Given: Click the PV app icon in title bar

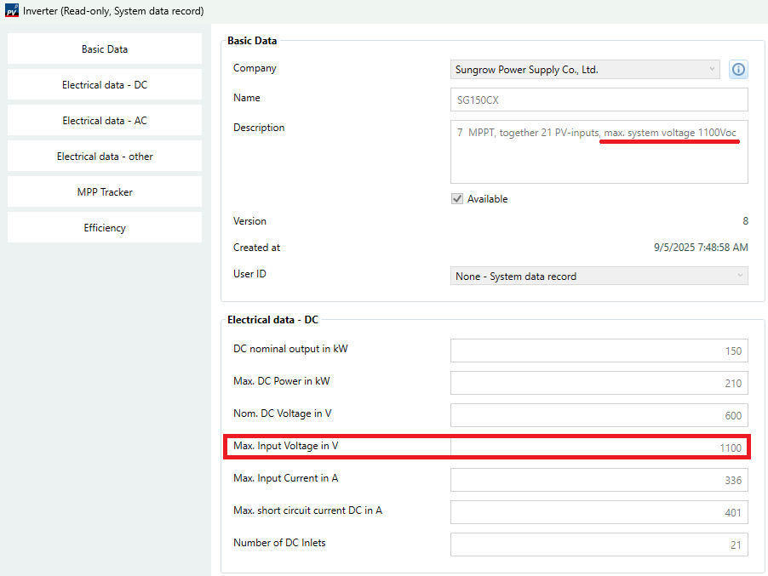Looking at the screenshot, I should click(11, 11).
